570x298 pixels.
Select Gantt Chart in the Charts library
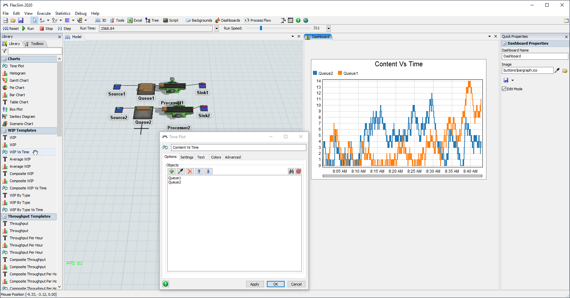click(x=19, y=80)
